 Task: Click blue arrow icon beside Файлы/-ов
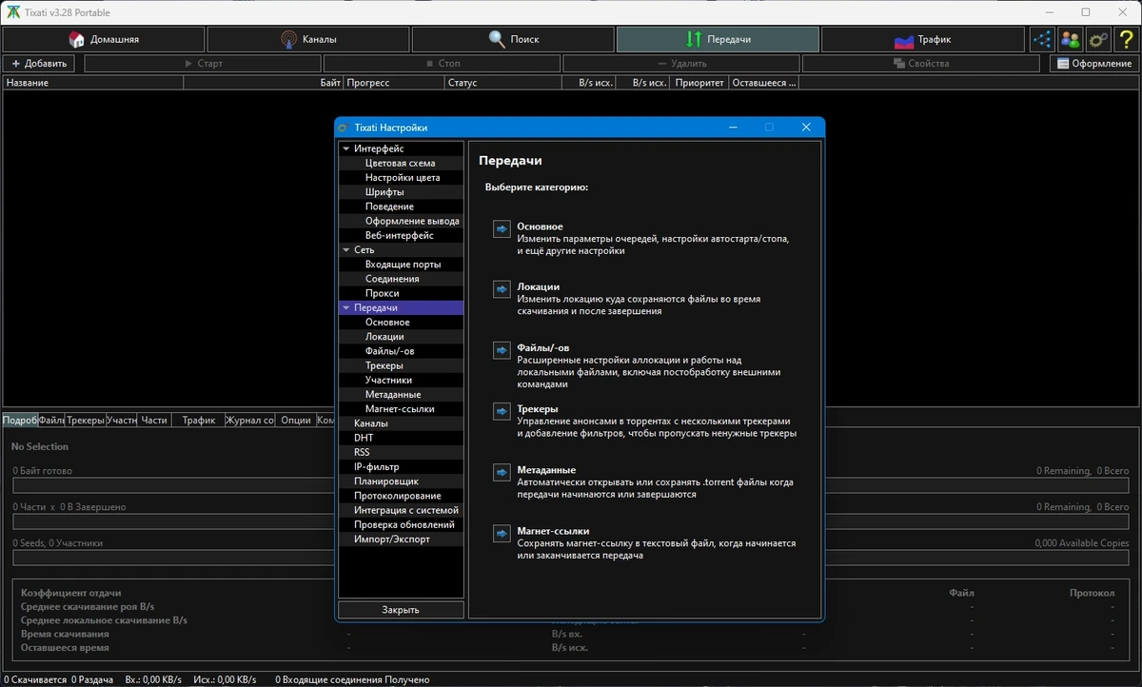click(x=502, y=350)
